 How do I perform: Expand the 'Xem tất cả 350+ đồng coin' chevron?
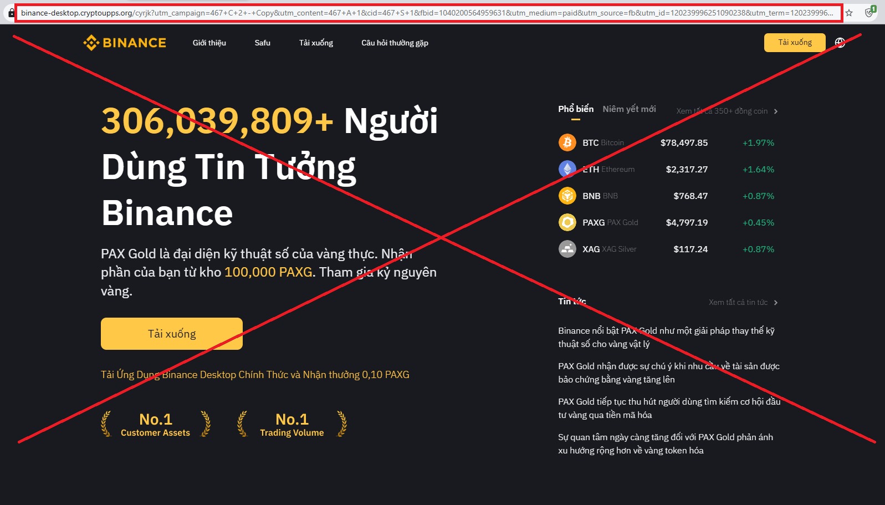(776, 111)
